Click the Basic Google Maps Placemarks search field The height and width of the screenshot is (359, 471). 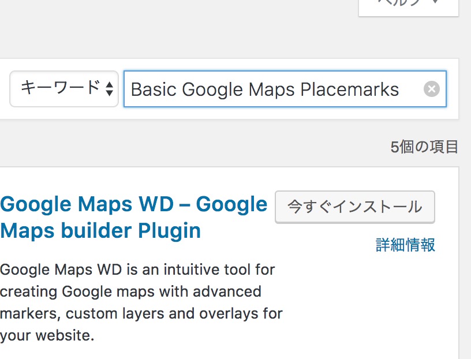click(285, 89)
